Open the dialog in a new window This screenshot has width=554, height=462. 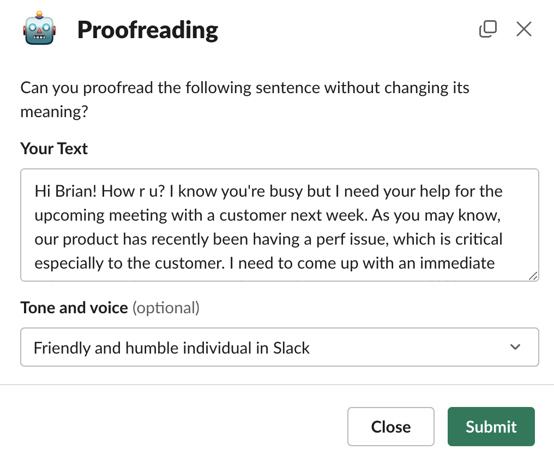coord(487,29)
